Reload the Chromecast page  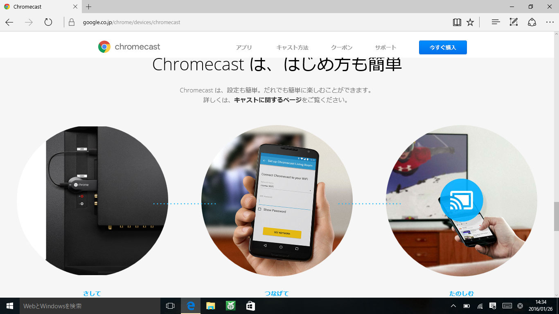pos(48,22)
